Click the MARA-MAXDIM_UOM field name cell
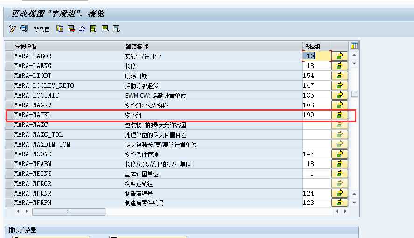The image size is (414, 238). point(69,144)
